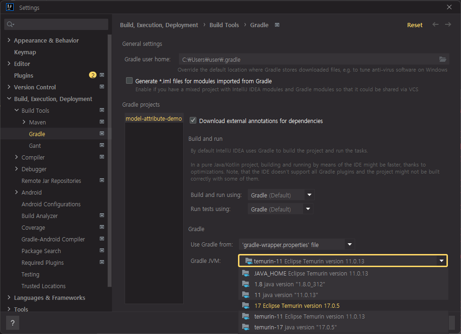Open the Keymap settings page
This screenshot has width=461, height=334.
pyautogui.click(x=25, y=52)
